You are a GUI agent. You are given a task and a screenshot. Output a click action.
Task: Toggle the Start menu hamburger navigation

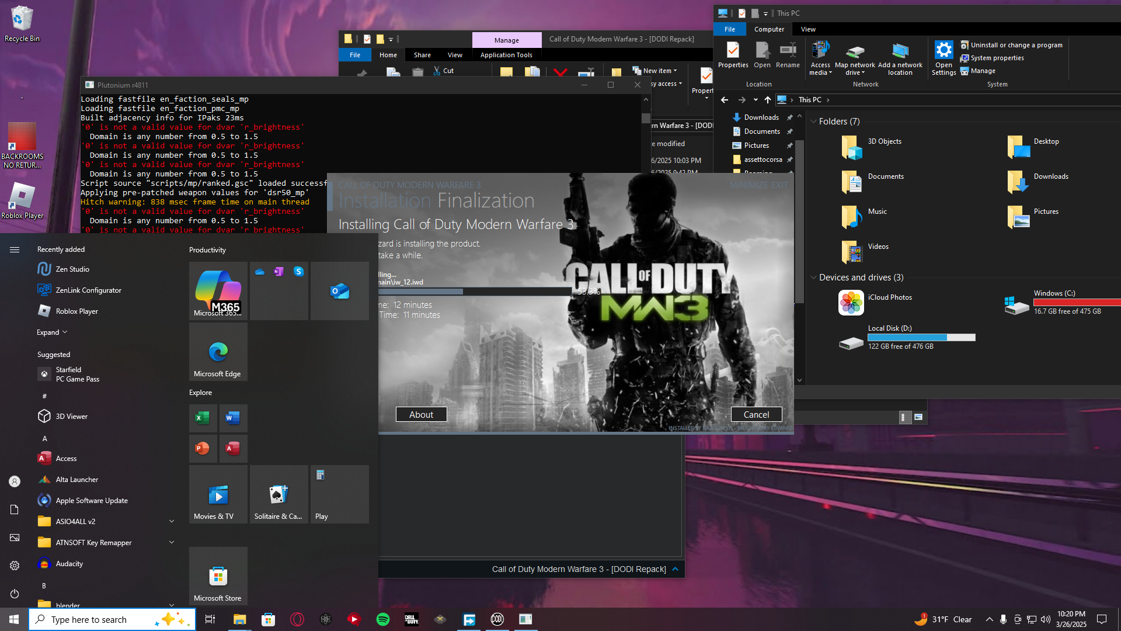pos(15,249)
